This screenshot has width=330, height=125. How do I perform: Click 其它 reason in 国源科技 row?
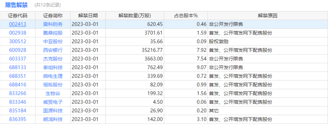coord(214,111)
